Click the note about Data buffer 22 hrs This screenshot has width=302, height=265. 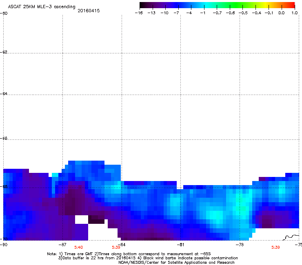pyautogui.click(x=148, y=258)
